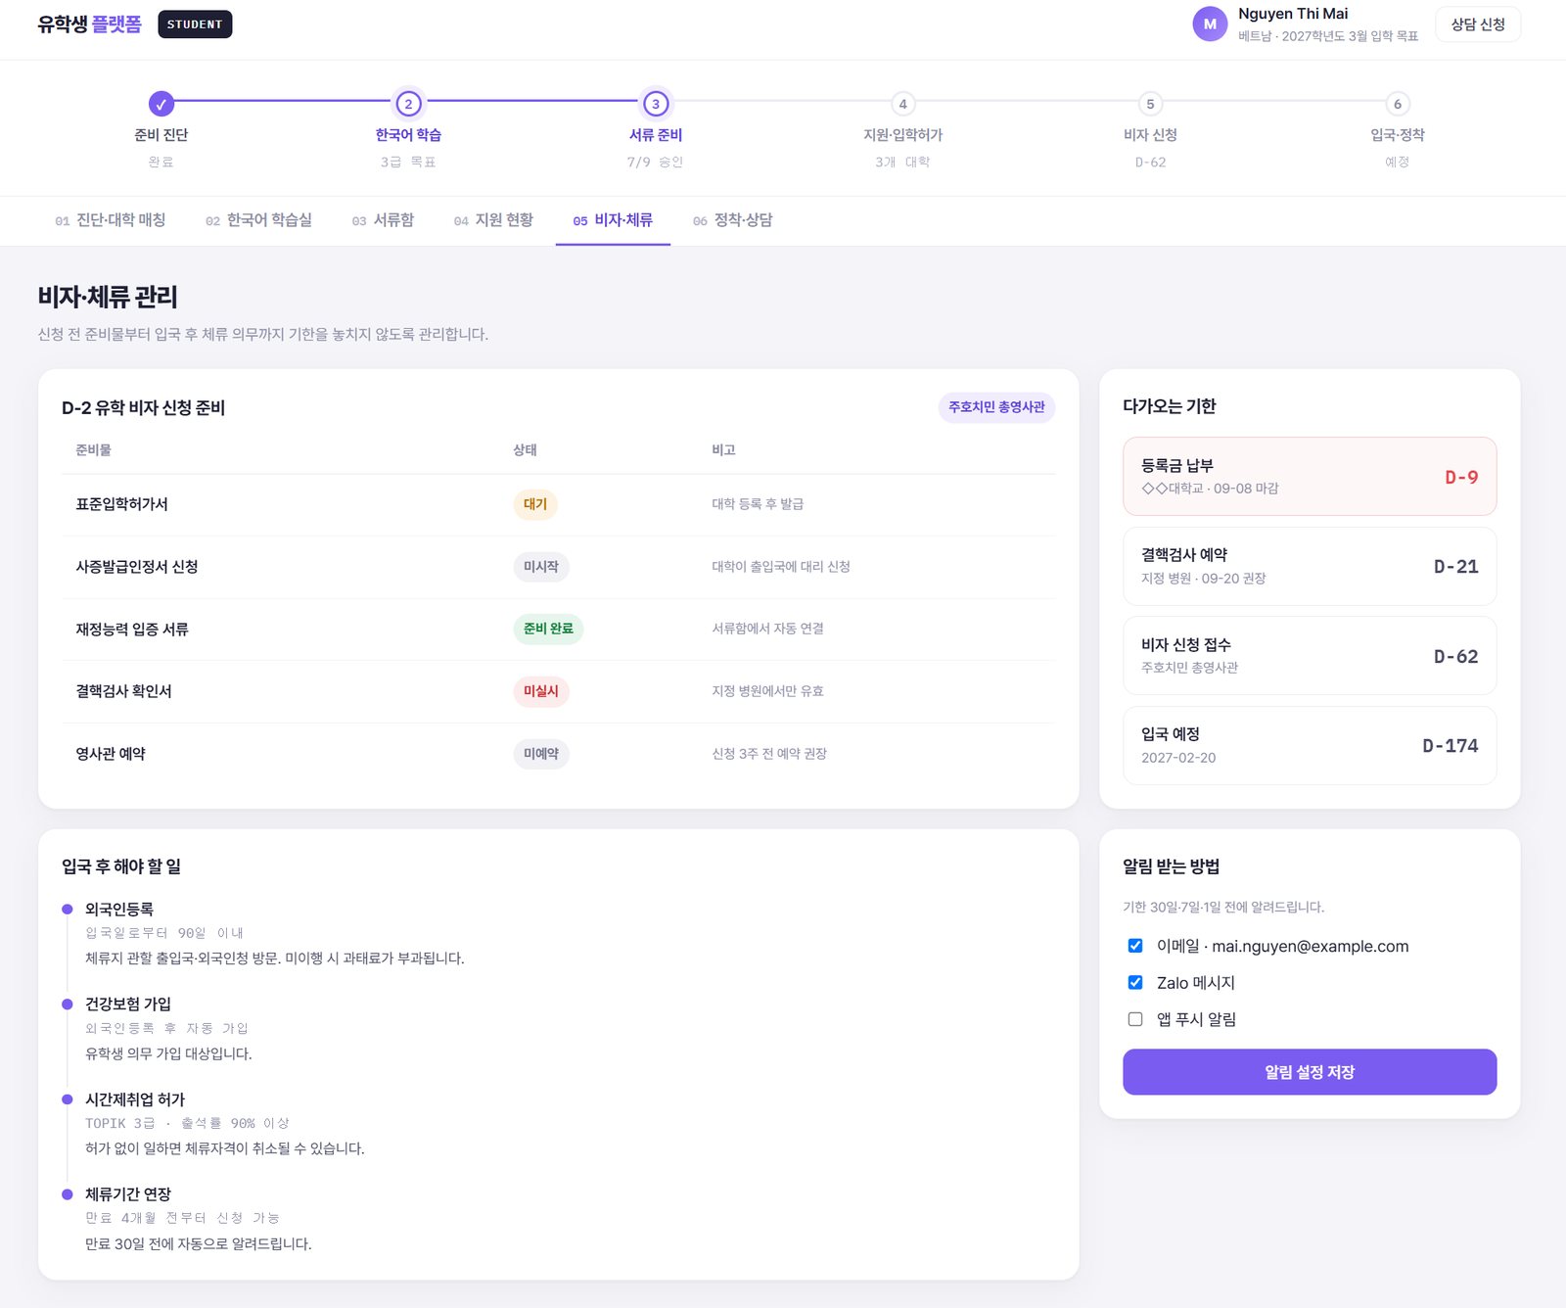Select step 2 circle 한국어 학습
Viewport: 1566px width, 1308px height.
(408, 103)
